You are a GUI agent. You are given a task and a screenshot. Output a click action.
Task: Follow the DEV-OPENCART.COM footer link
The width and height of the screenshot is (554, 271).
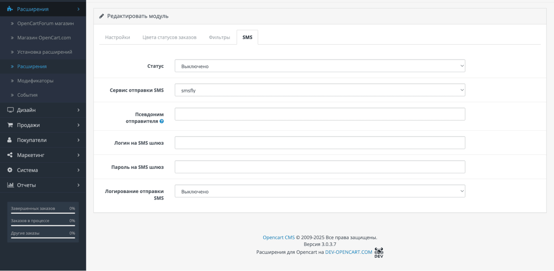(349, 252)
